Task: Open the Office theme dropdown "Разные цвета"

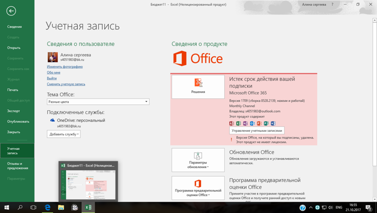Action: 98,102
